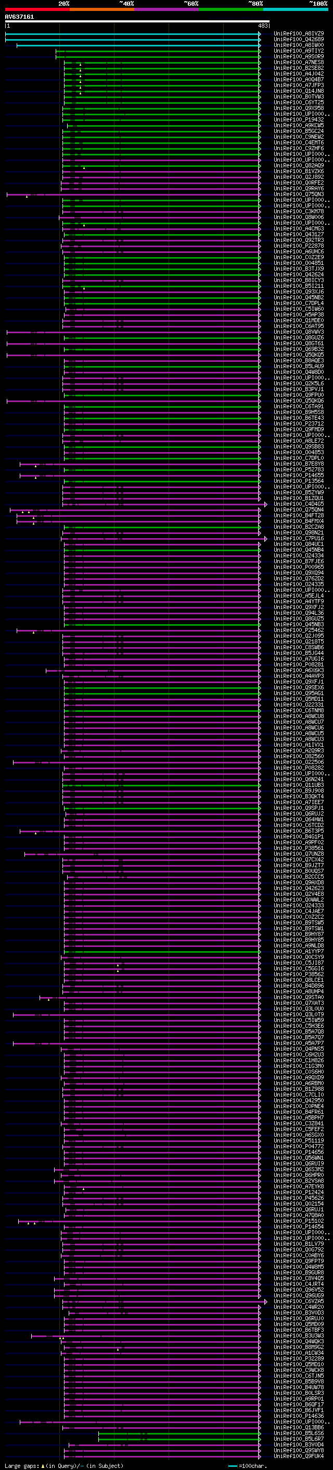
Task: Select the UniRef100_B5GCZ4 label
Action: coord(299,131)
